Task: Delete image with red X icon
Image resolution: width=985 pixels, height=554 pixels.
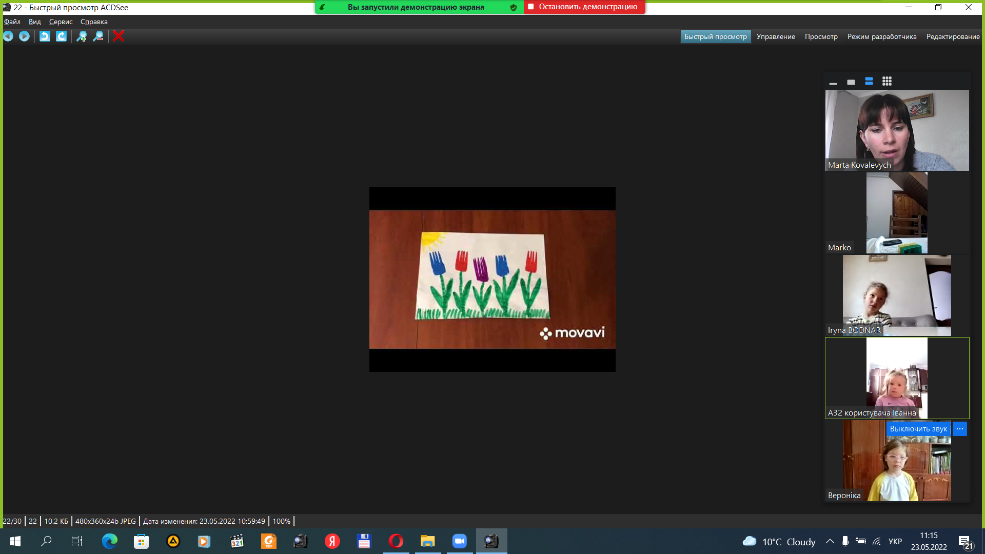Action: (119, 36)
